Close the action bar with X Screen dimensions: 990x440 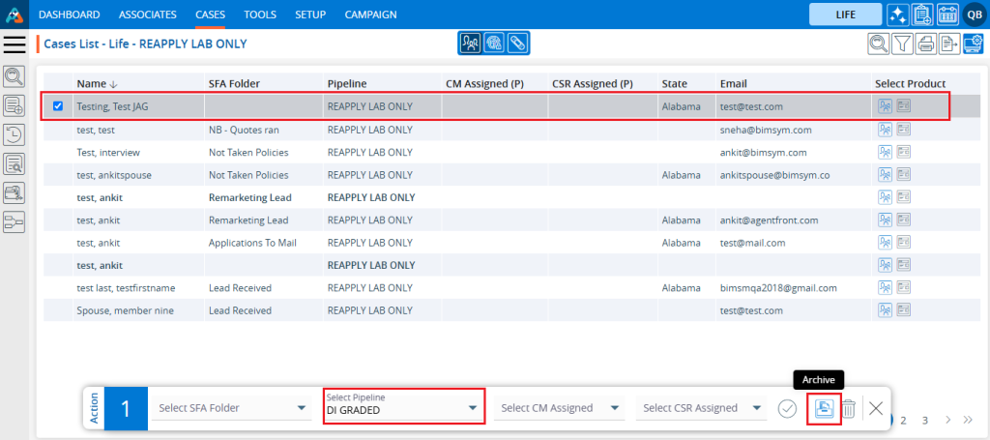[876, 408]
